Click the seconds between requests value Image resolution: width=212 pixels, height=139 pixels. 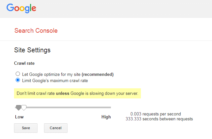coord(159,119)
